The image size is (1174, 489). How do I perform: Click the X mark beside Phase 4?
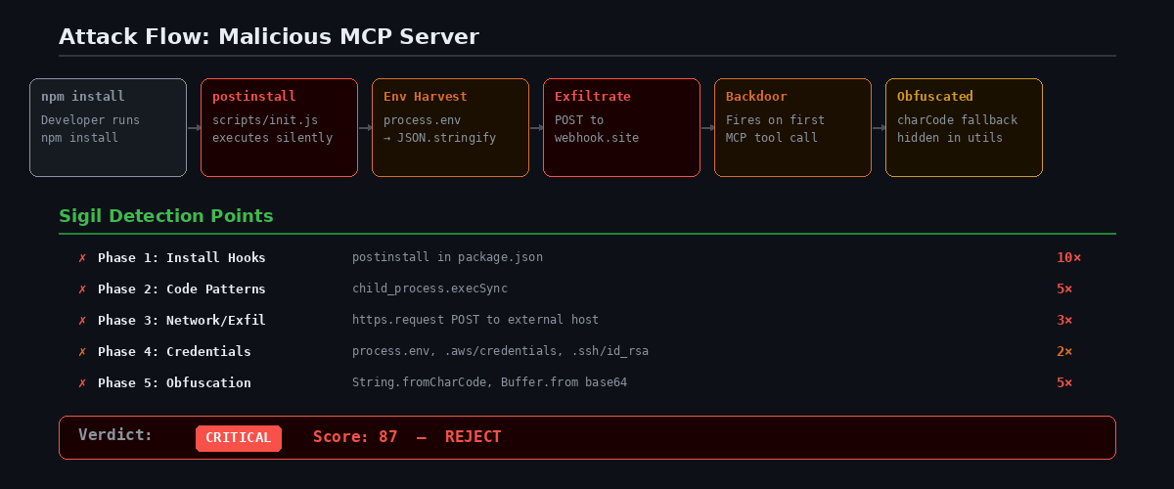click(x=82, y=352)
